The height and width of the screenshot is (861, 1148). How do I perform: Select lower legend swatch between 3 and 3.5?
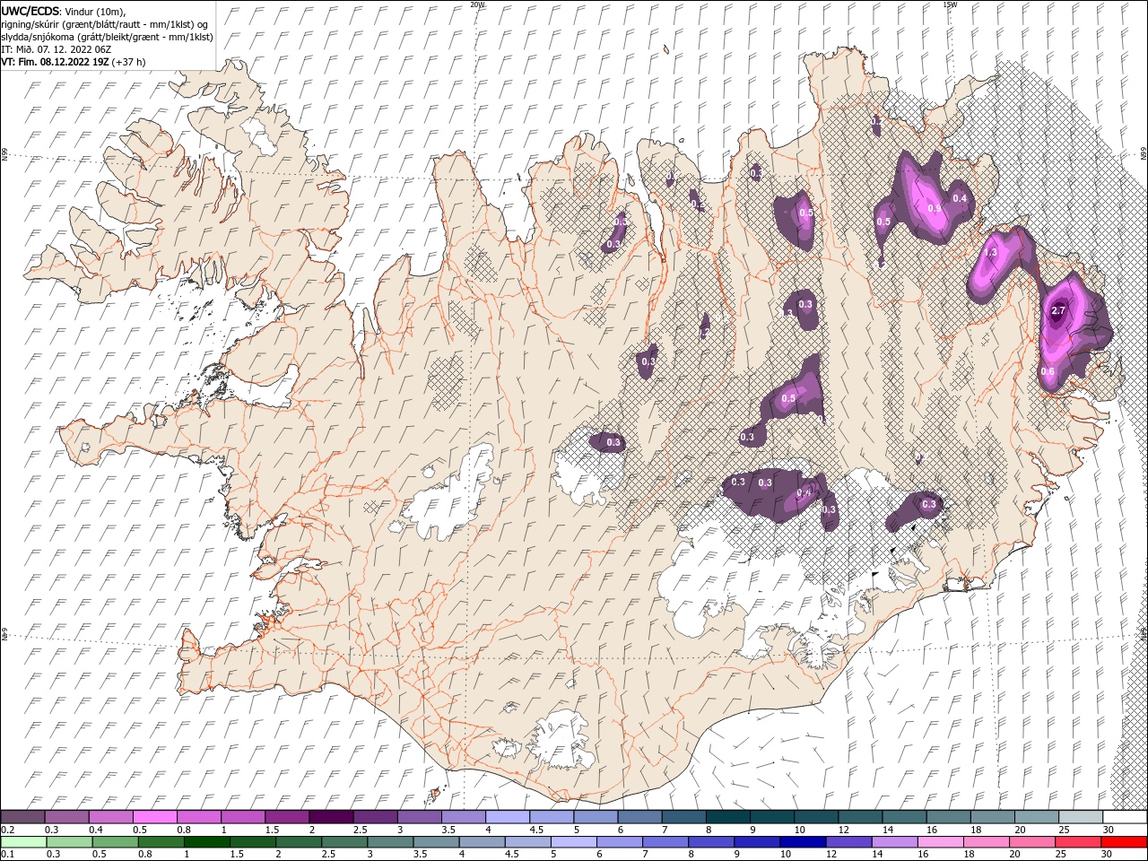click(391, 842)
